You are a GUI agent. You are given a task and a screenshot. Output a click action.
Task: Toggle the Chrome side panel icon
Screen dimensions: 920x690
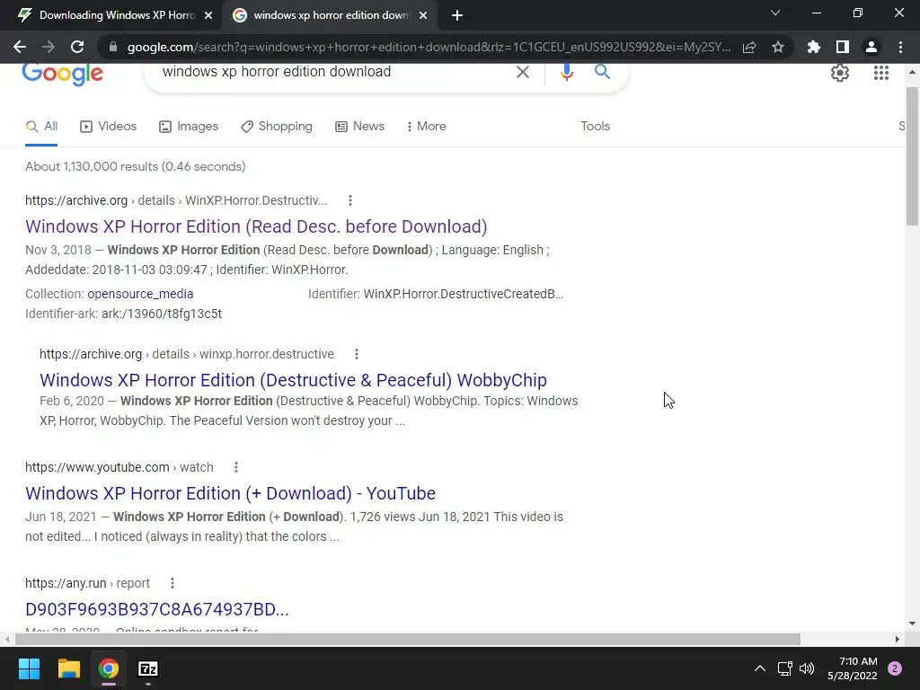[843, 47]
